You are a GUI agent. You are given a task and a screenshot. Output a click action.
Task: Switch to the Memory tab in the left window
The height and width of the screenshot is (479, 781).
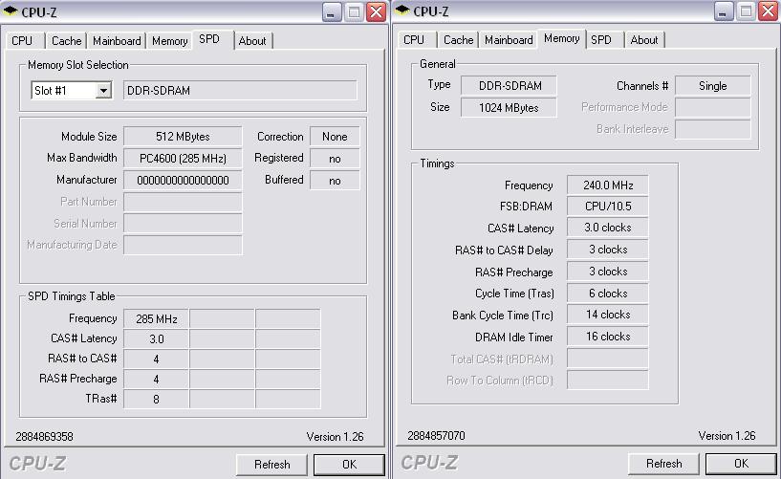[x=169, y=41]
